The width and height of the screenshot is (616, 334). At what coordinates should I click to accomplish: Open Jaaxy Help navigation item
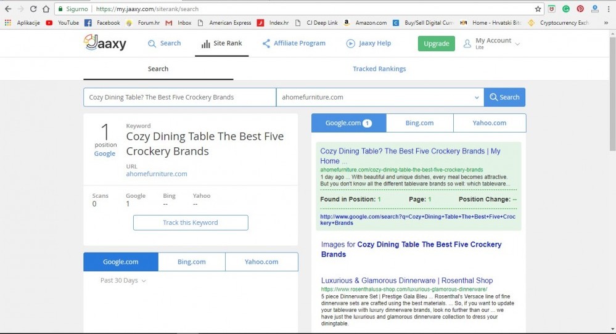[369, 43]
